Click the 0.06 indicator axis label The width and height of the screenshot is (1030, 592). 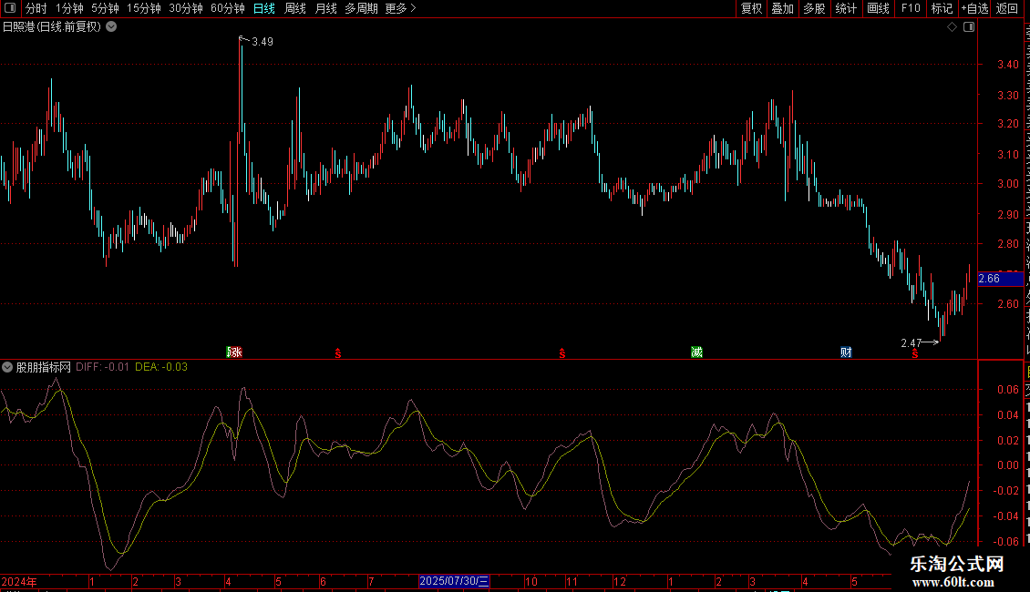tap(1007, 389)
